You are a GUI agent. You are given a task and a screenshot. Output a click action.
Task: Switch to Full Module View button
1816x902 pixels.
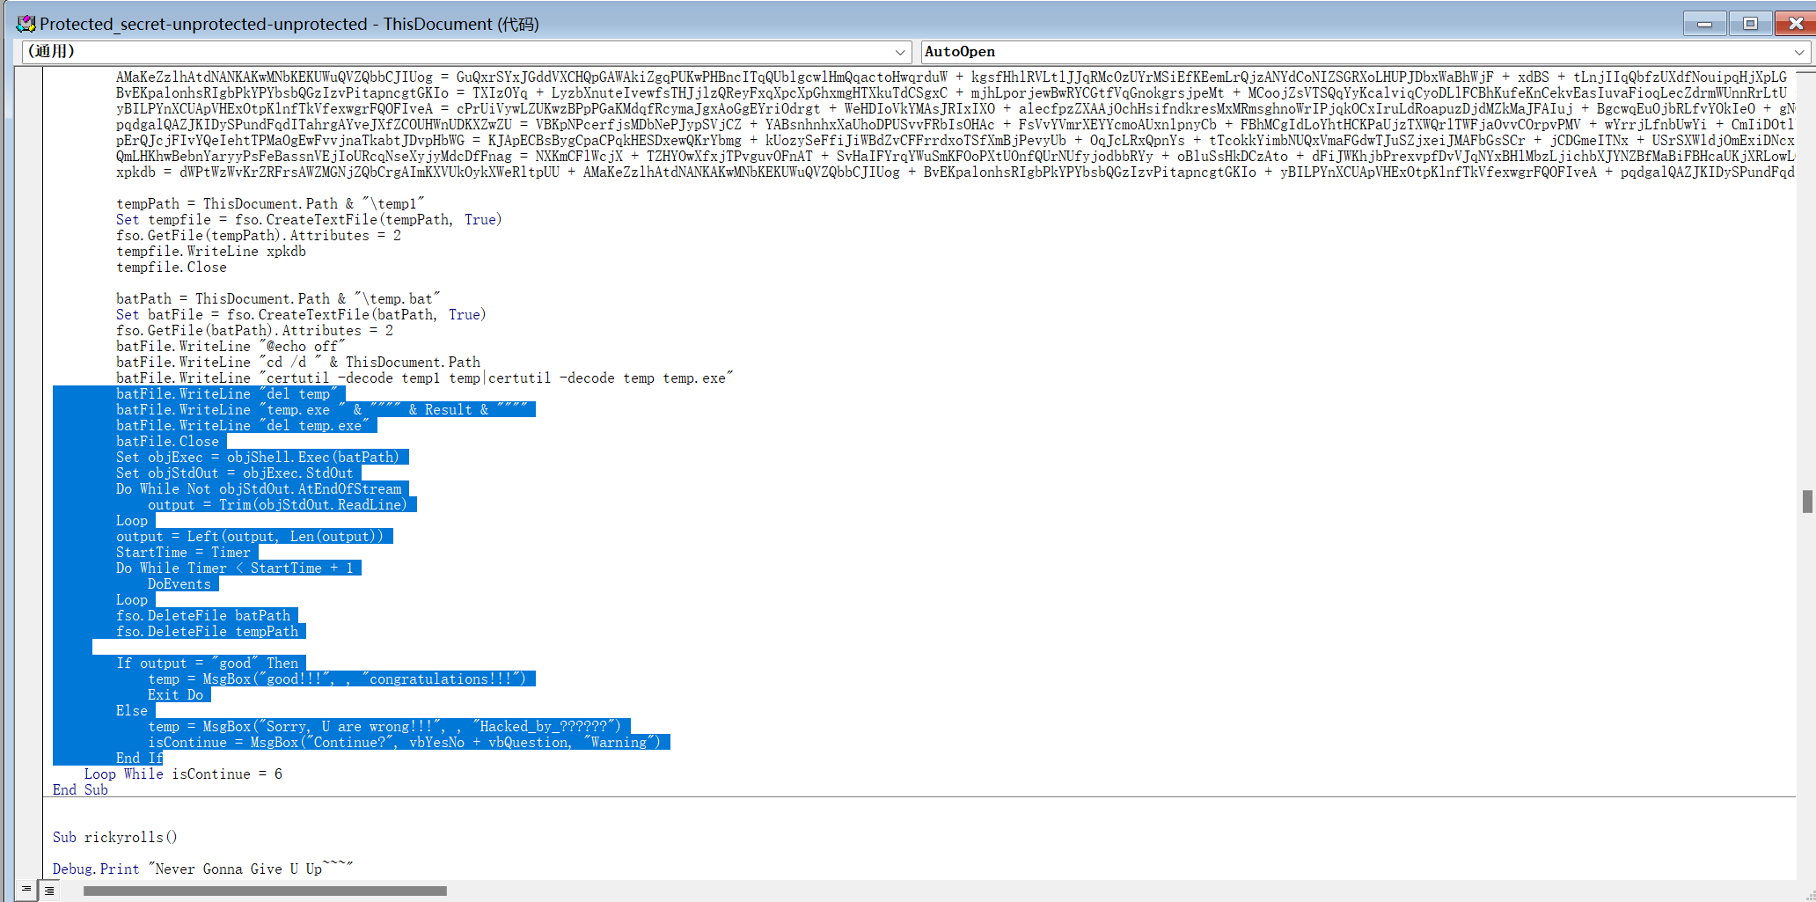[x=49, y=890]
